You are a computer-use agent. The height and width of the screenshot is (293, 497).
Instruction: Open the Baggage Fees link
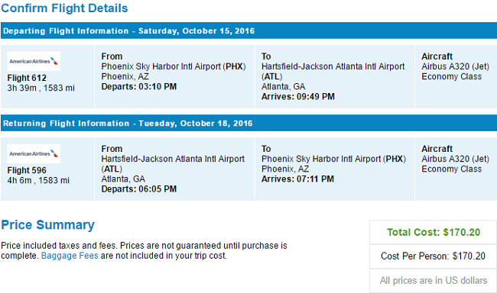70,256
